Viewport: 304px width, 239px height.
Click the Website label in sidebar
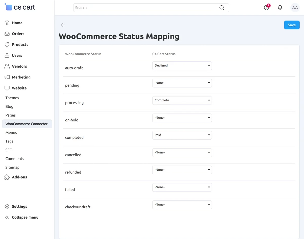[19, 88]
